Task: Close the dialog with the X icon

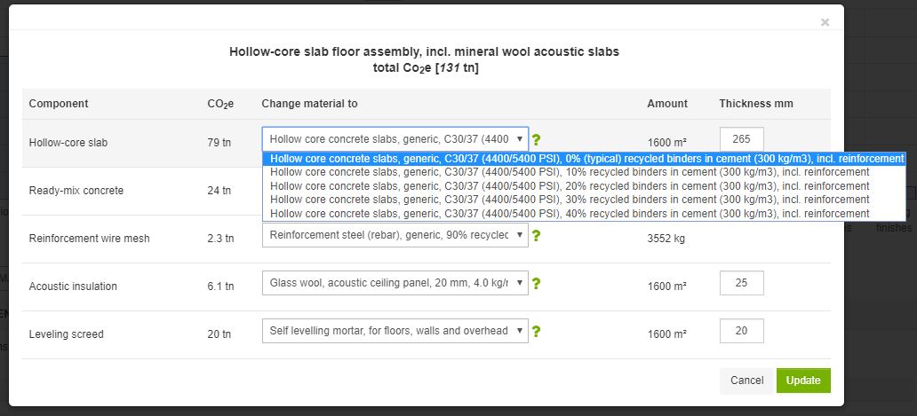Action: point(825,22)
